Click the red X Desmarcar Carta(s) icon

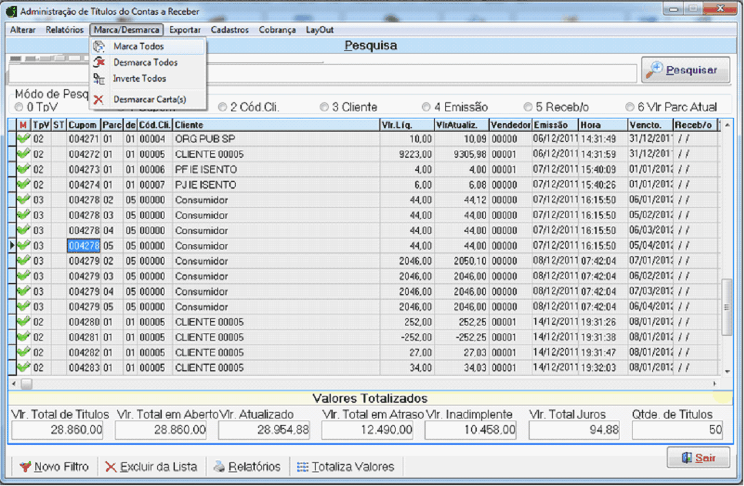click(99, 100)
